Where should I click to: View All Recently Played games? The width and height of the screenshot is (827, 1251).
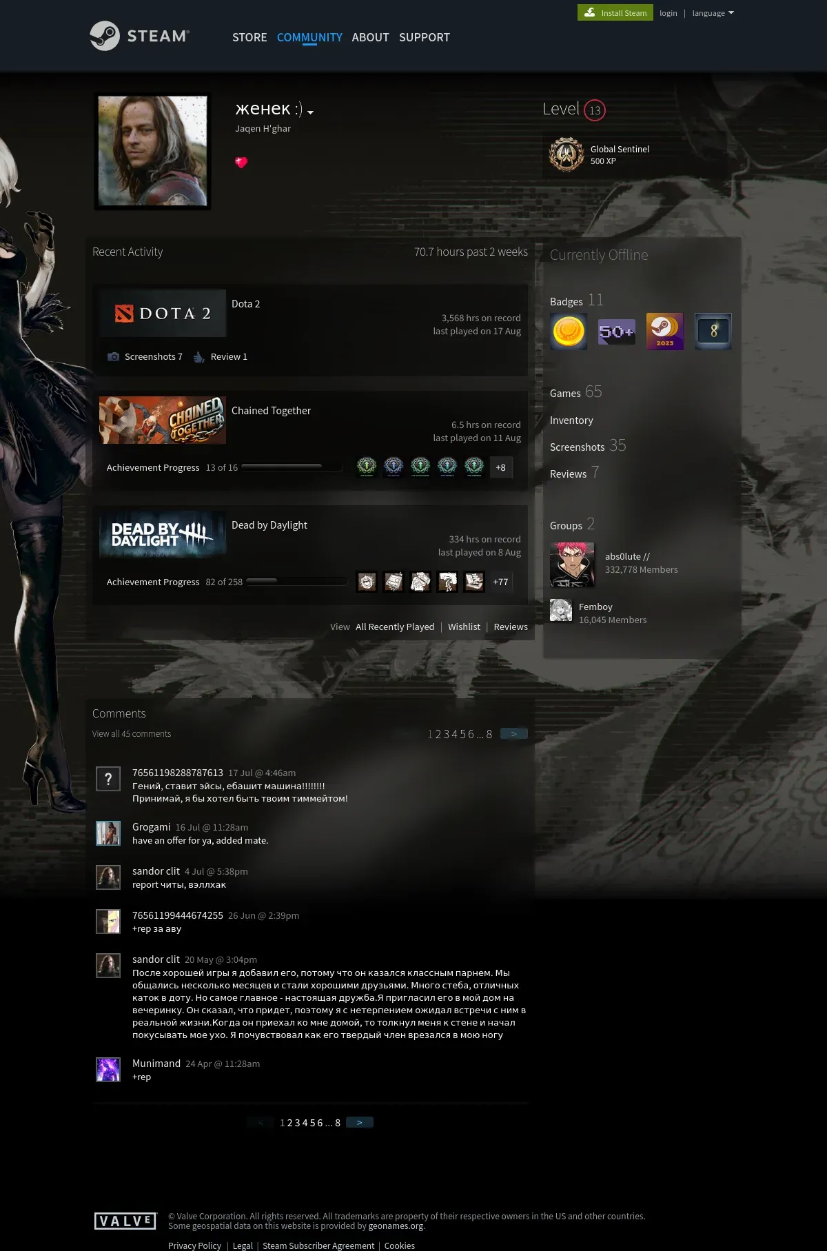(395, 627)
